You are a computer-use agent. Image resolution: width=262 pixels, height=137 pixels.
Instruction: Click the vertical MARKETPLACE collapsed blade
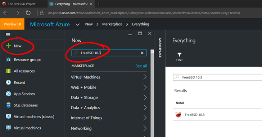pyautogui.click(x=160, y=48)
